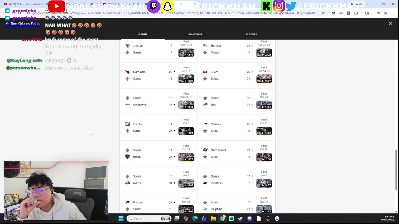Screen dimensions: 399x224
Task: Open the Chrome profile avatar
Action: point(386,13)
